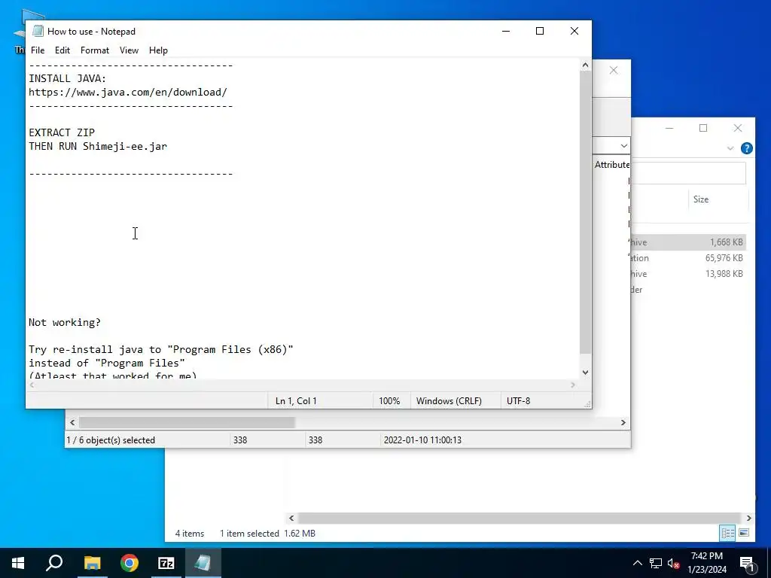Click the Attributes column header in 7-Zip
Viewport: 771px width, 578px height.
coord(611,165)
